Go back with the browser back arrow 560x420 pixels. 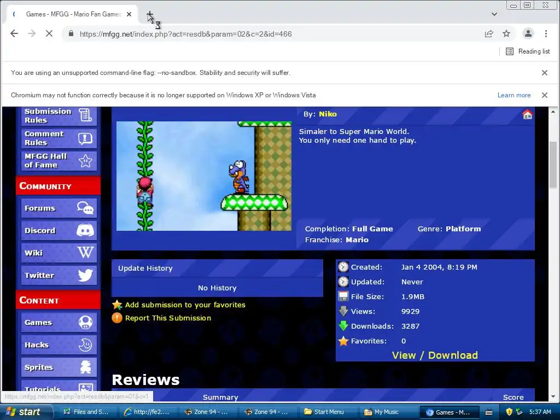tap(14, 33)
